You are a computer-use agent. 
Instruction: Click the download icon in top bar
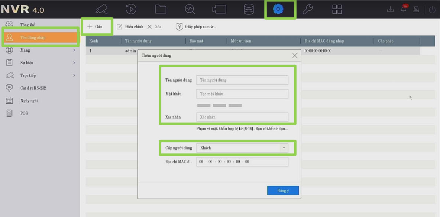[390, 10]
